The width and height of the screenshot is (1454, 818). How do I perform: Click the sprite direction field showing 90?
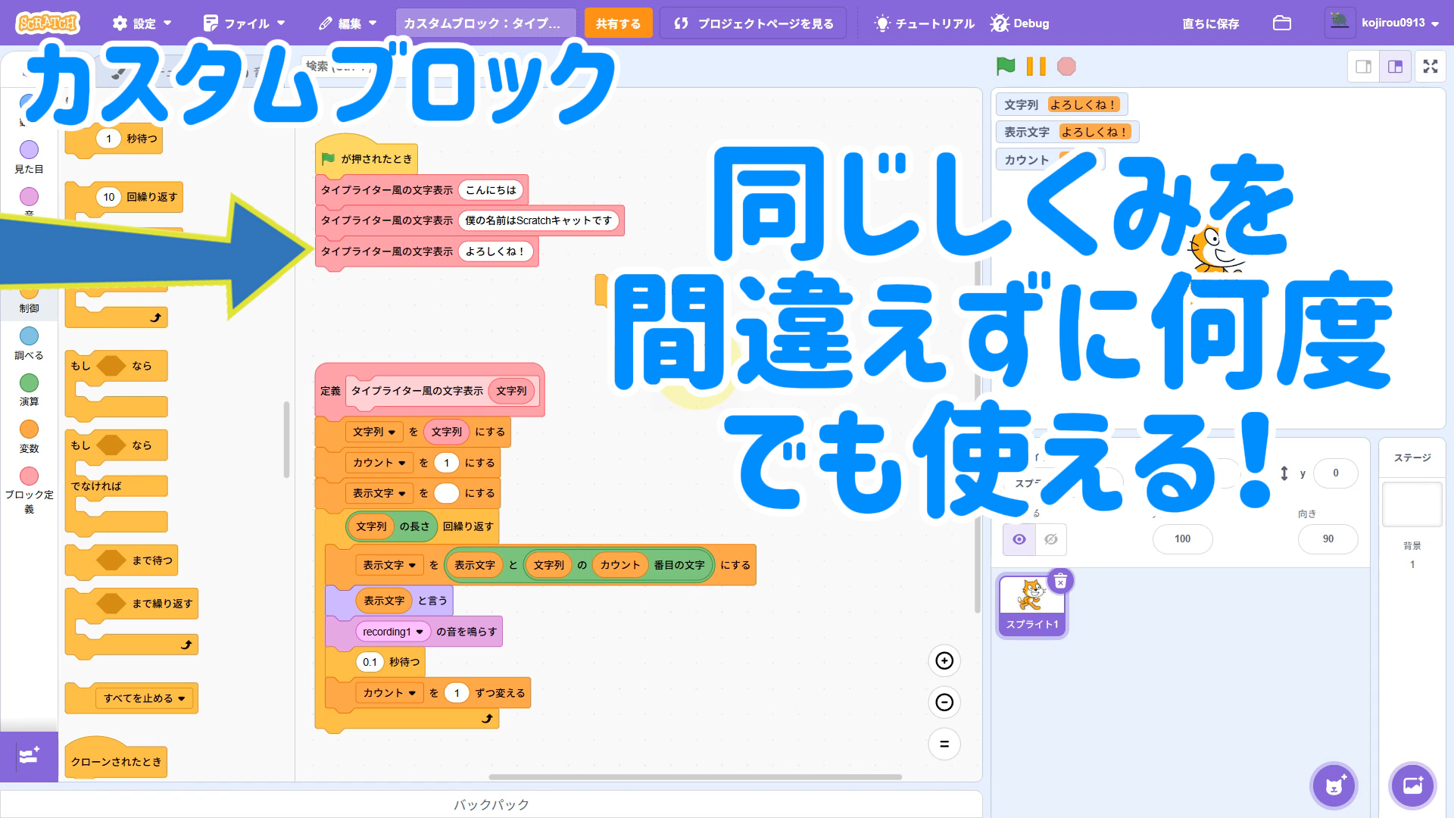click(1328, 539)
